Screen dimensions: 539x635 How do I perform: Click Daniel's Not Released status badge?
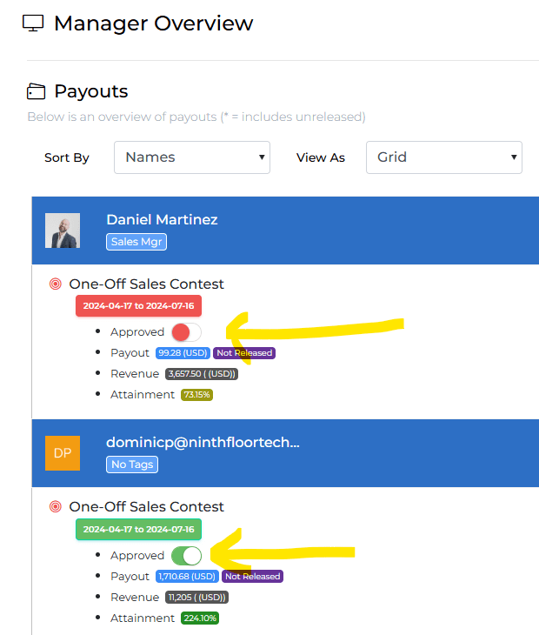click(x=244, y=353)
